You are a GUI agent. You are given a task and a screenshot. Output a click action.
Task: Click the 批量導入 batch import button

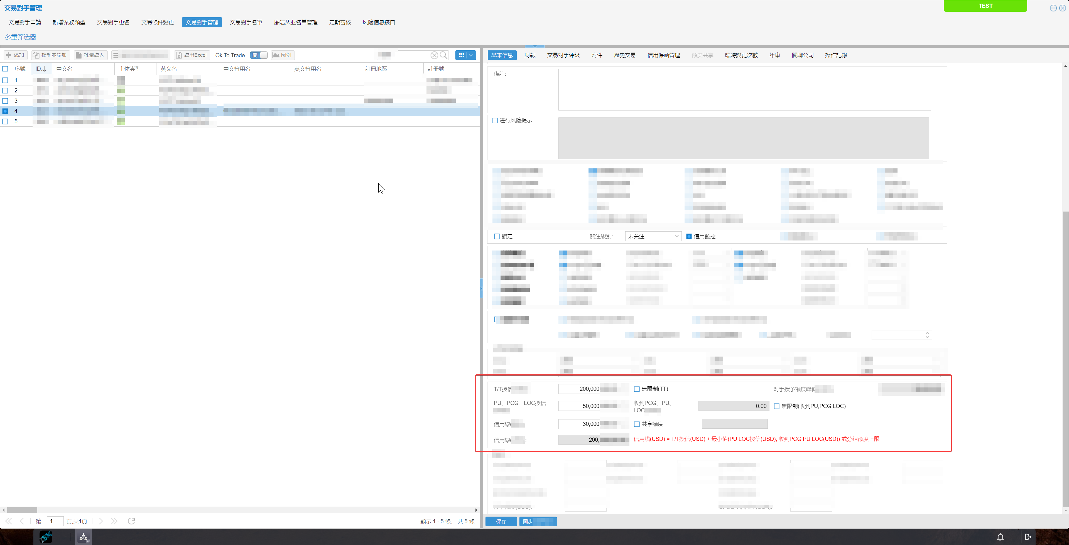(90, 55)
